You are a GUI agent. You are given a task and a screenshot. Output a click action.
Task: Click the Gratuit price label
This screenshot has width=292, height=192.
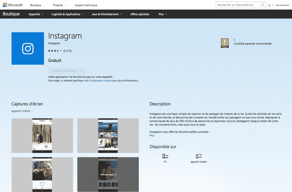54,60
